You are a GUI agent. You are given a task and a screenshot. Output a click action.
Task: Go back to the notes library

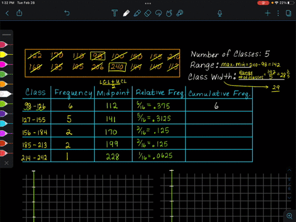coord(7,14)
